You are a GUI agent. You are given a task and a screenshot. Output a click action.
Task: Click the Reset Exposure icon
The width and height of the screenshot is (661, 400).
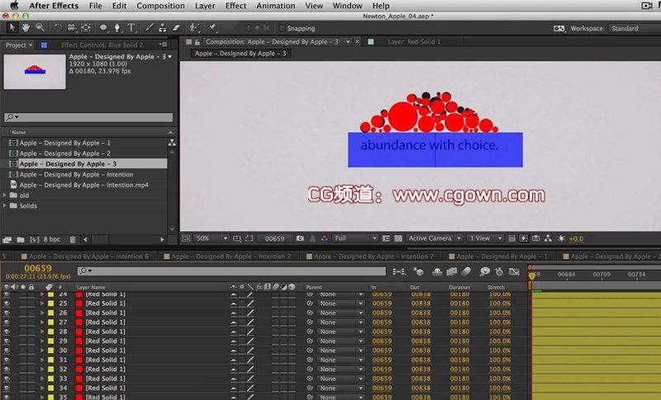click(x=561, y=238)
